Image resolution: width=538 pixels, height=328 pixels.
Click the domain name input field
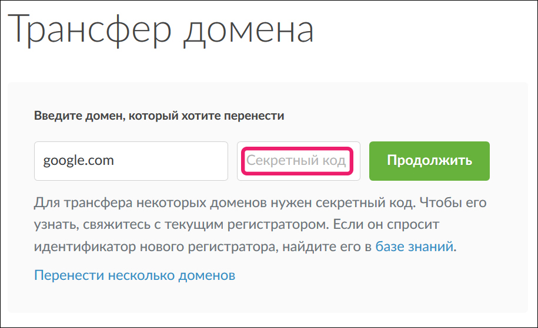[131, 161]
